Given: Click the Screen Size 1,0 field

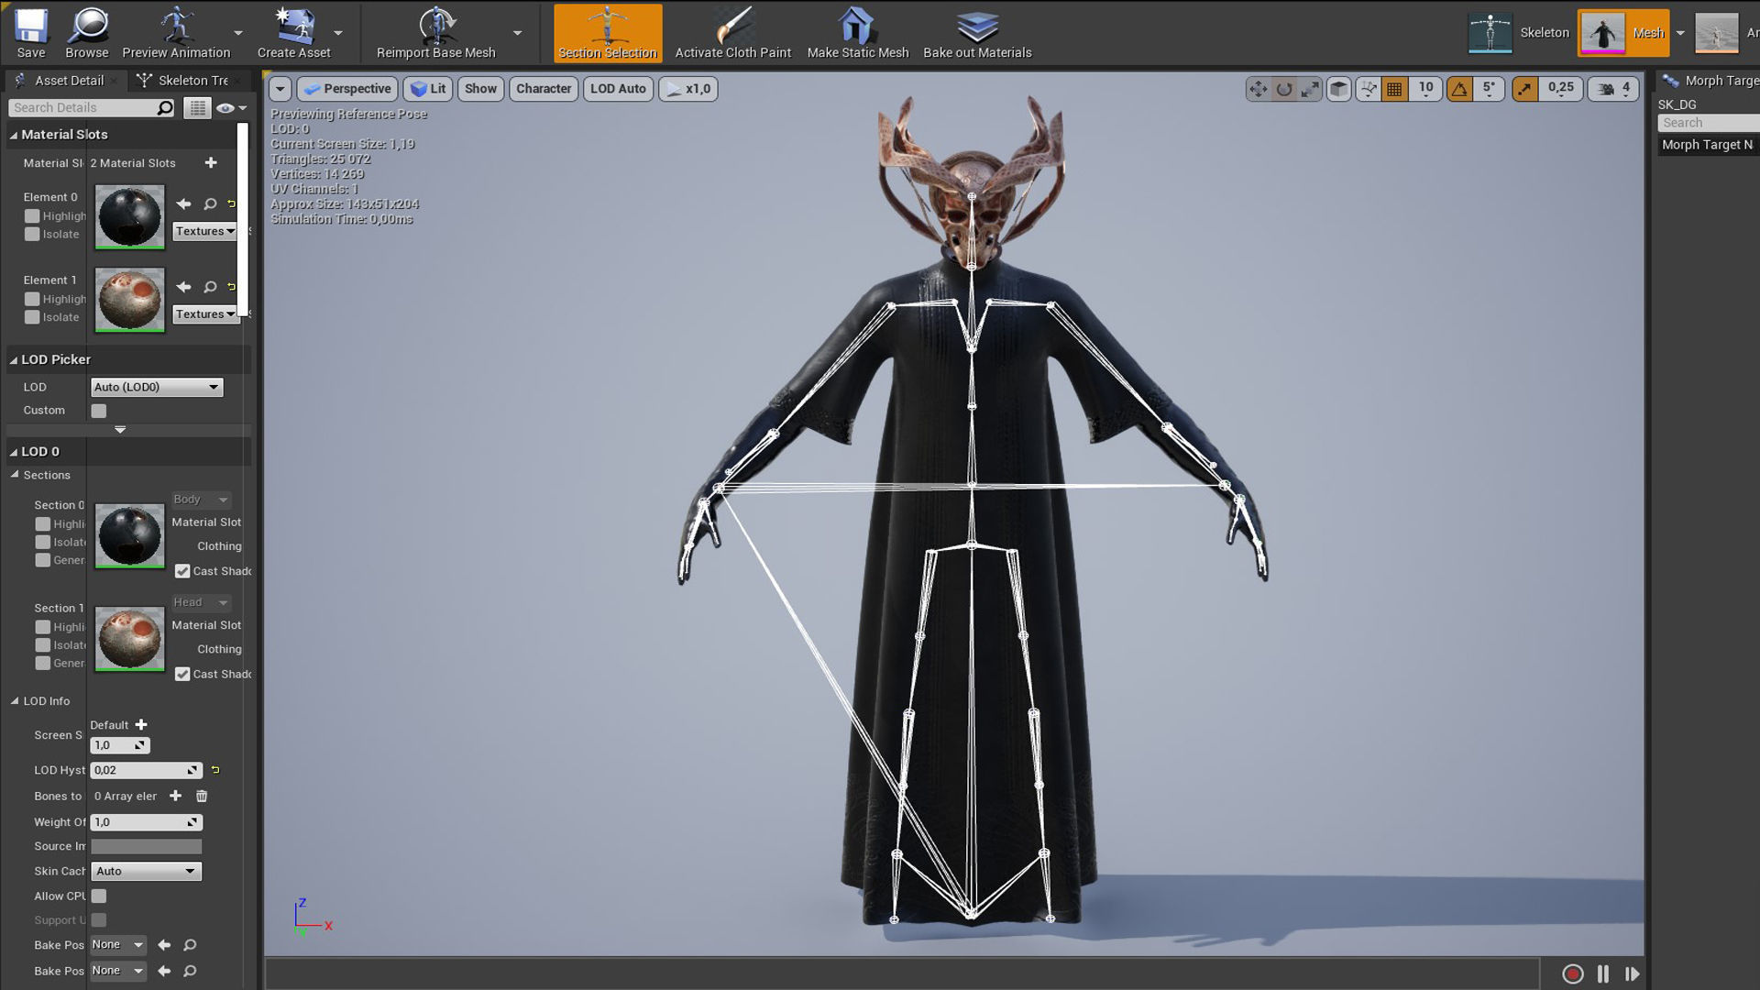Looking at the screenshot, I should tap(120, 745).
